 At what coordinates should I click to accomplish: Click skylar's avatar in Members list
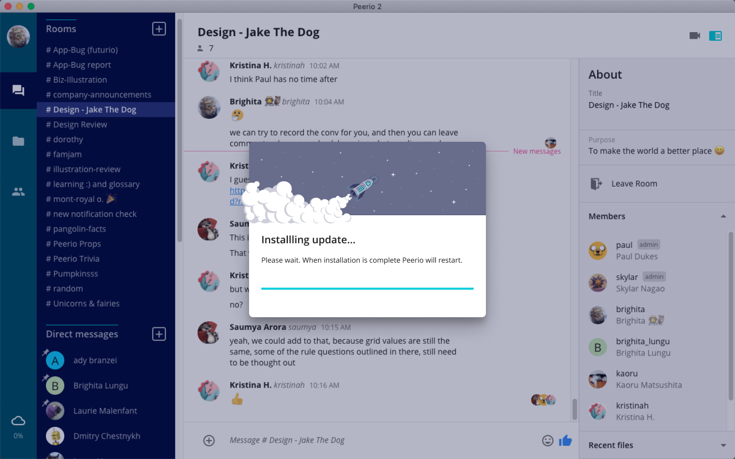pyautogui.click(x=598, y=283)
